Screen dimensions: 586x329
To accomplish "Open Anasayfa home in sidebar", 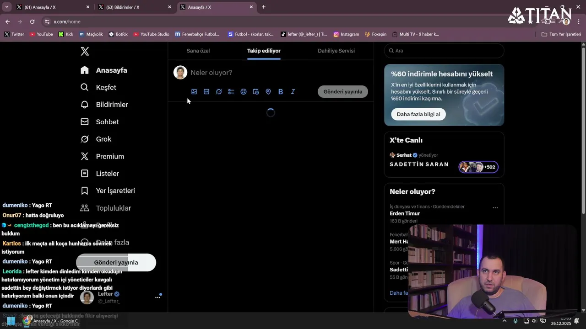I will click(104, 70).
